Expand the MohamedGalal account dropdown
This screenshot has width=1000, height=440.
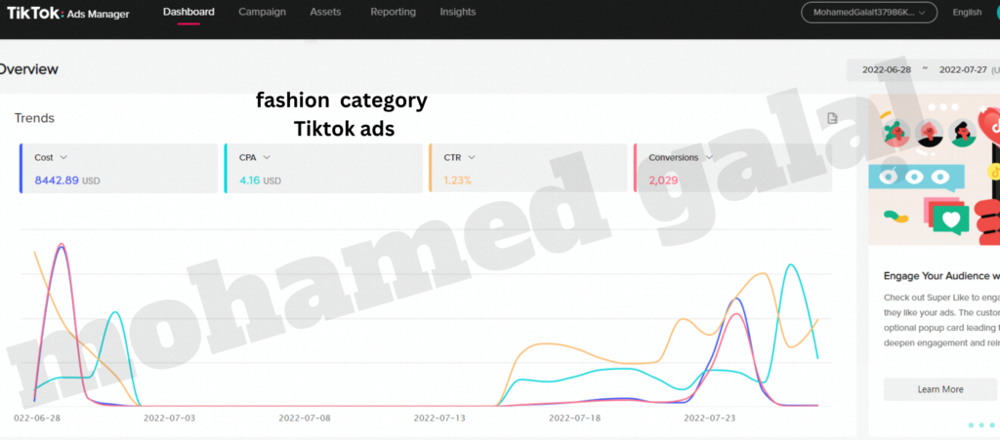(868, 13)
